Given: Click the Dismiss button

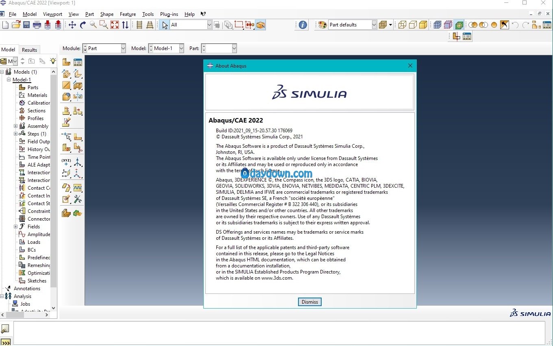Looking at the screenshot, I should (310, 302).
